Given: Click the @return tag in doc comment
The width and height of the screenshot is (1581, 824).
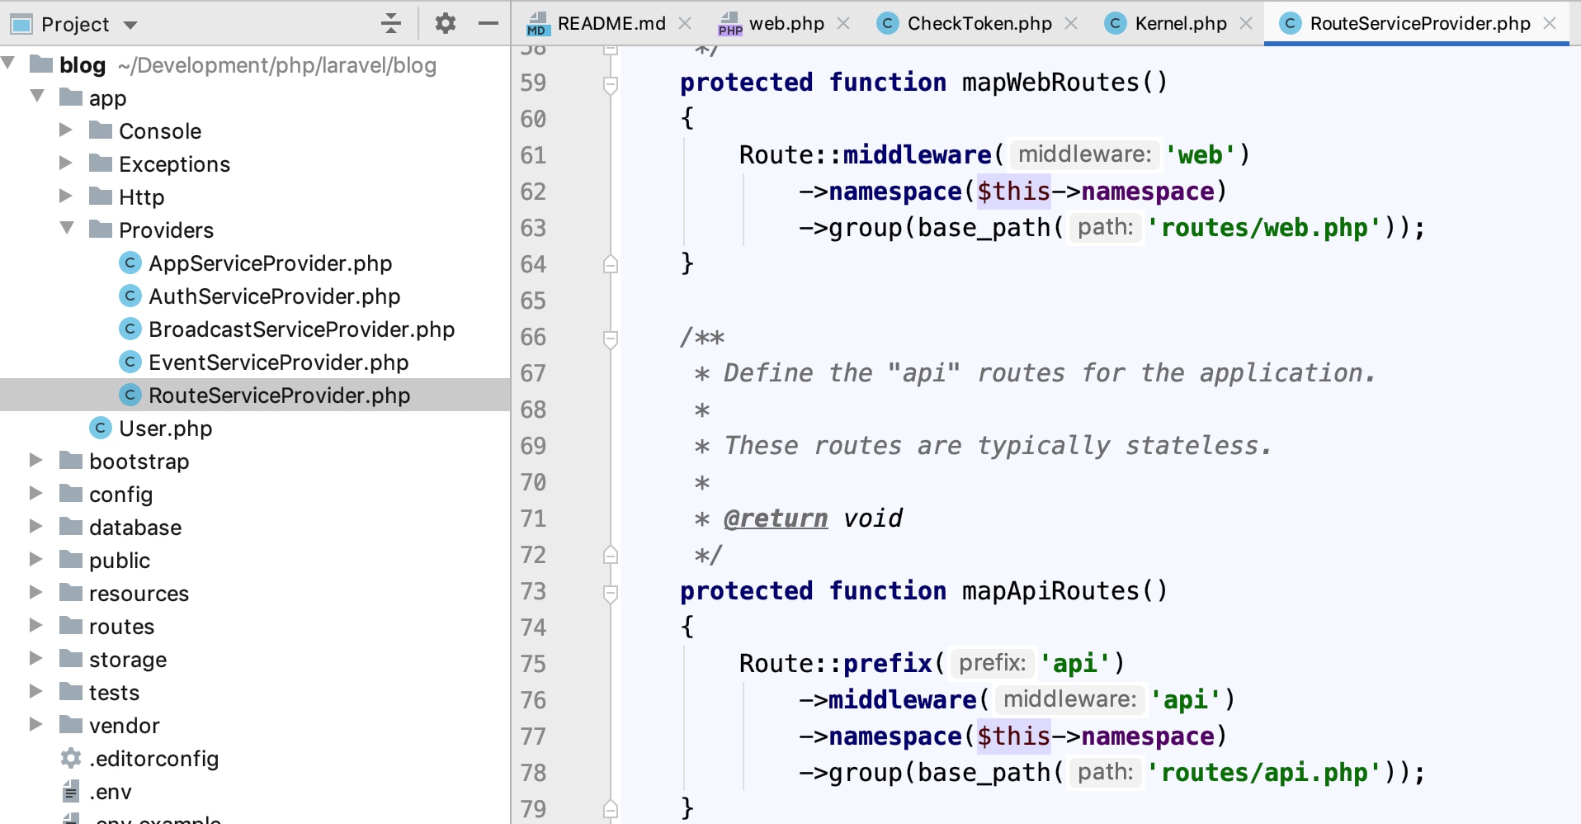Looking at the screenshot, I should [776, 519].
